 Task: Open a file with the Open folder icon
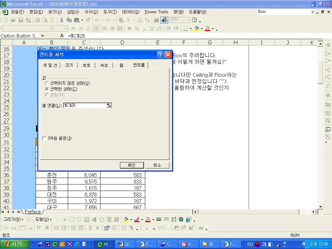(13, 20)
